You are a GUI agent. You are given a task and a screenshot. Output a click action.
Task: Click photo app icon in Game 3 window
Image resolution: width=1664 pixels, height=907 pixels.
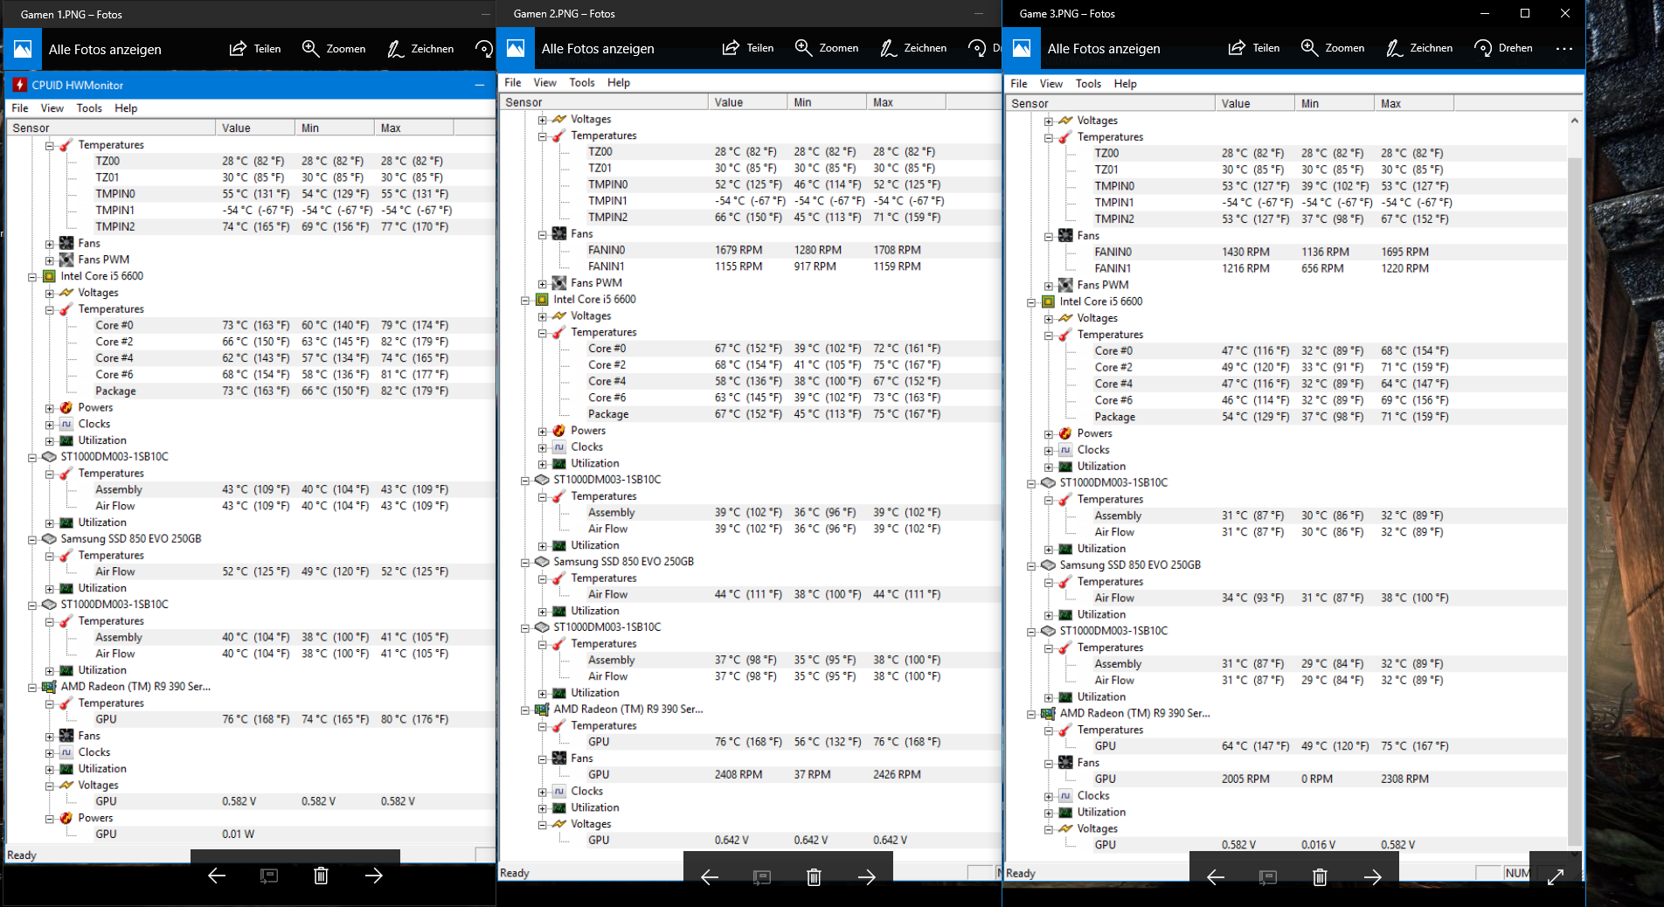point(1022,48)
